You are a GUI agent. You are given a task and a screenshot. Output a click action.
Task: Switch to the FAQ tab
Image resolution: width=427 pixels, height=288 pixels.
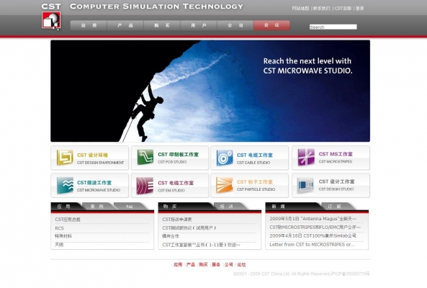pyautogui.click(x=130, y=207)
